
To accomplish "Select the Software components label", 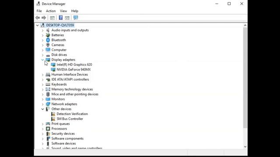I will pos(67,139).
